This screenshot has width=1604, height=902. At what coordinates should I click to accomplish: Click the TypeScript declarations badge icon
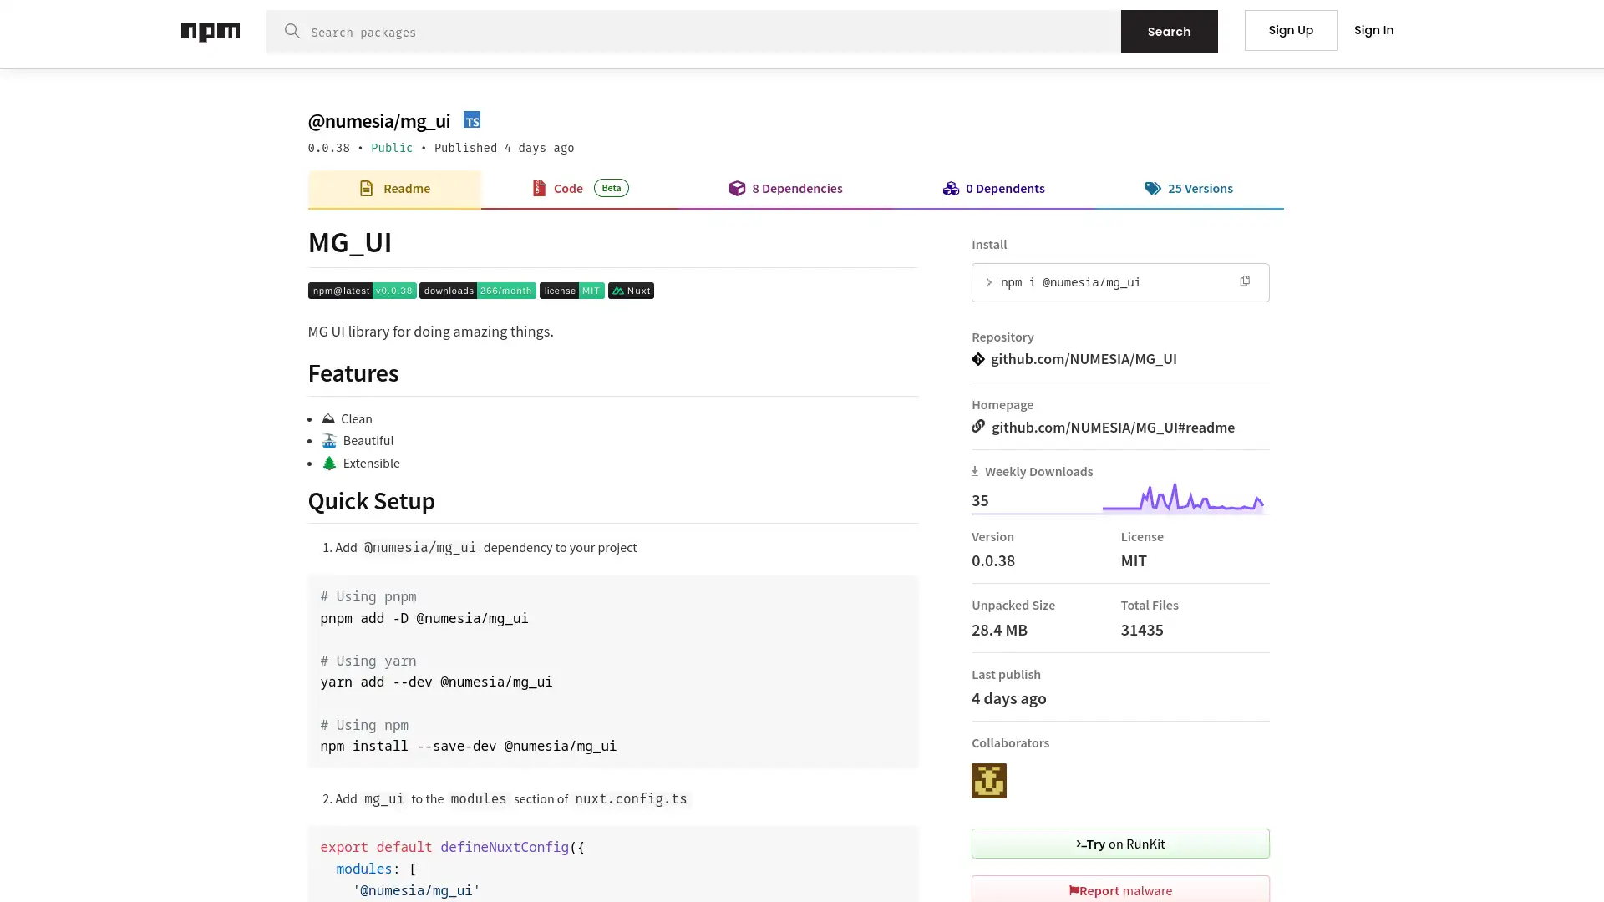472,120
